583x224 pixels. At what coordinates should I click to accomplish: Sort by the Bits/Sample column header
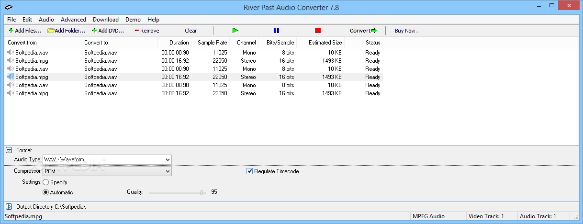pos(277,43)
